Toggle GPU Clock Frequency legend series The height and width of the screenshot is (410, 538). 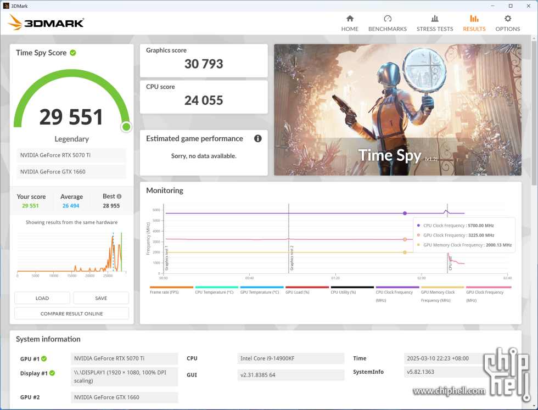click(489, 294)
